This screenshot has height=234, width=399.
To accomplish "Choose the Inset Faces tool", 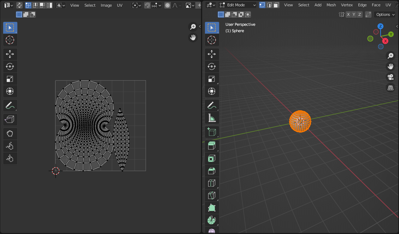I will pyautogui.click(x=212, y=158).
